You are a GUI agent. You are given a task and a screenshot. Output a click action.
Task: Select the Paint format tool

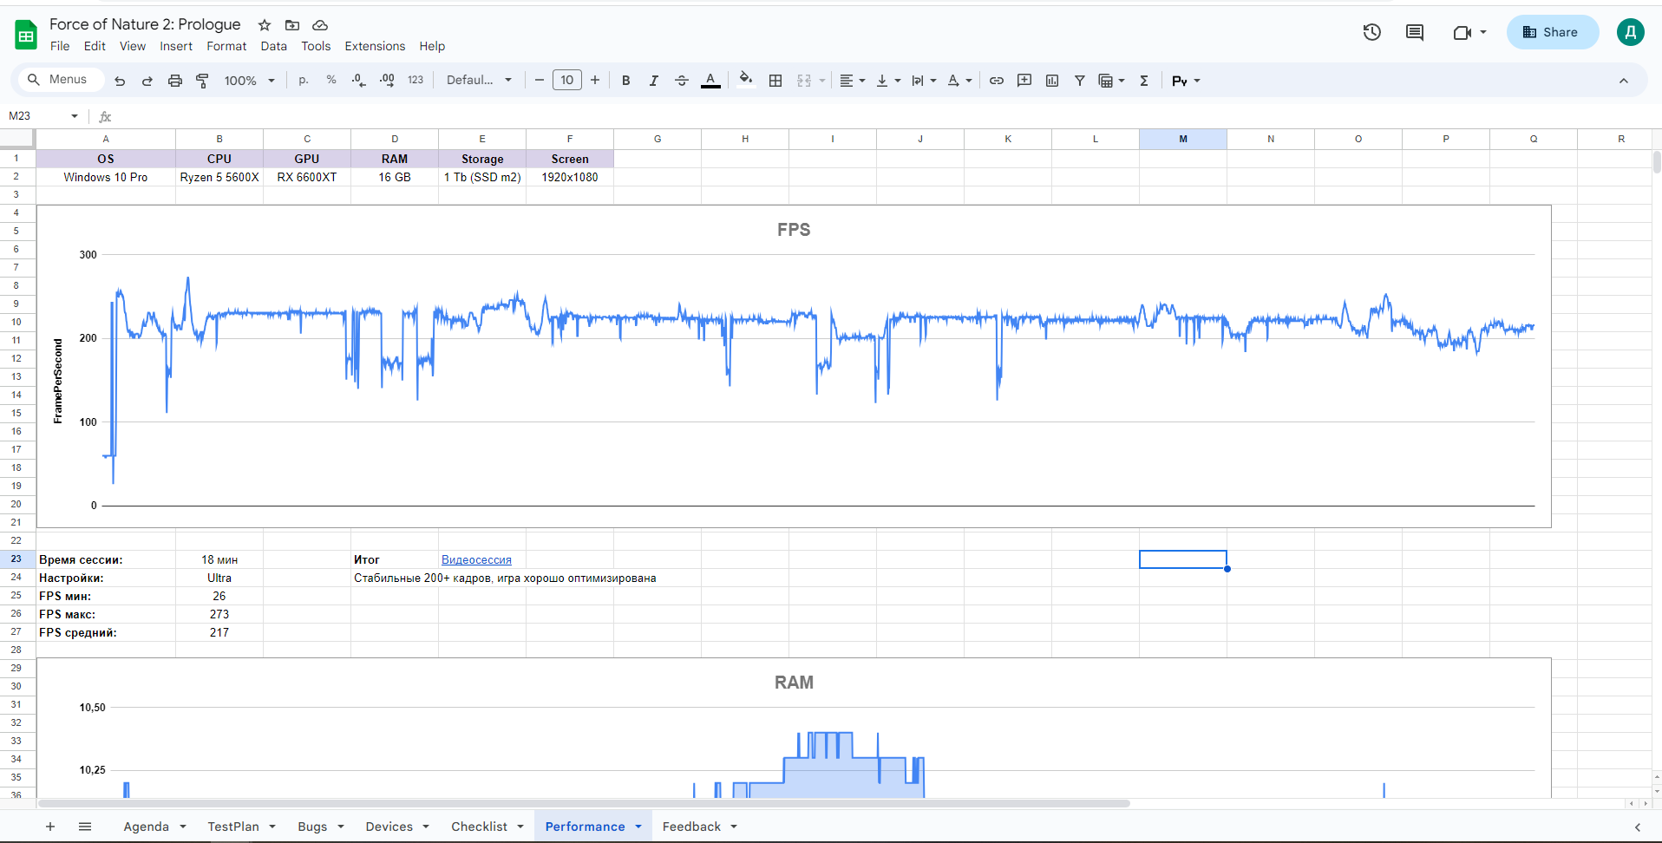pyautogui.click(x=202, y=81)
